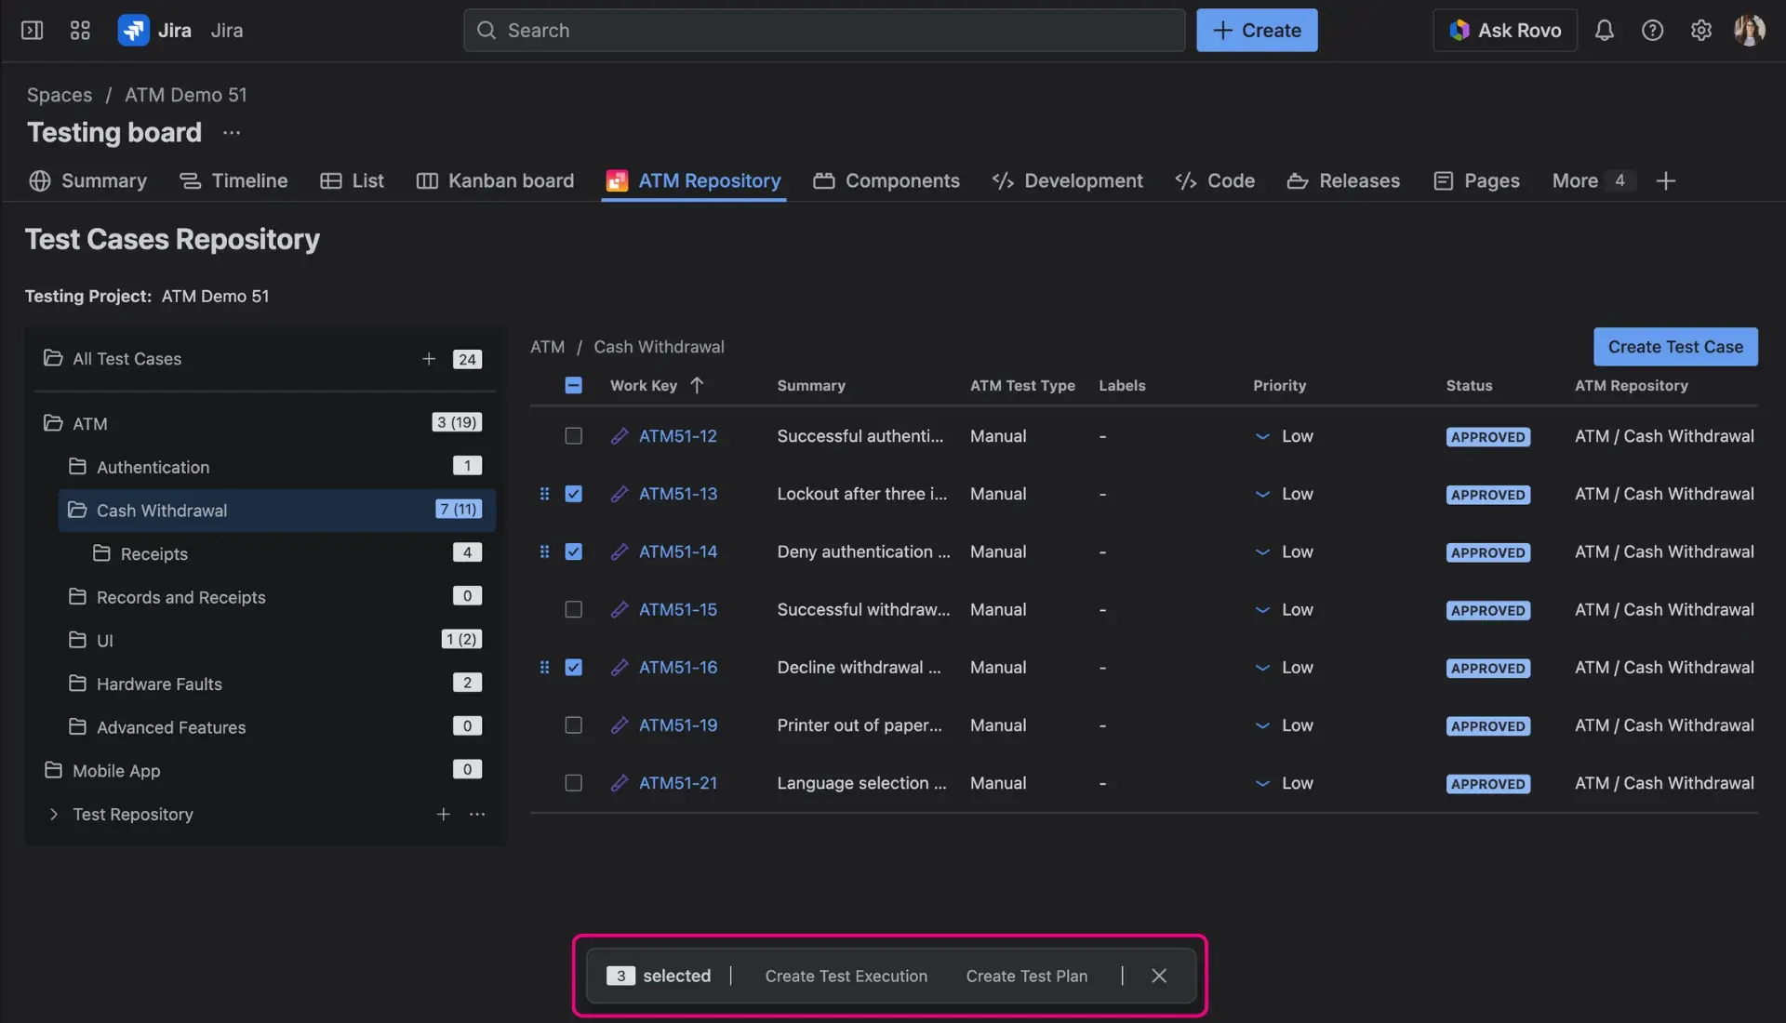1786x1023 pixels.
Task: Uncheck the ATM51-16 row checkbox
Action: click(x=573, y=667)
